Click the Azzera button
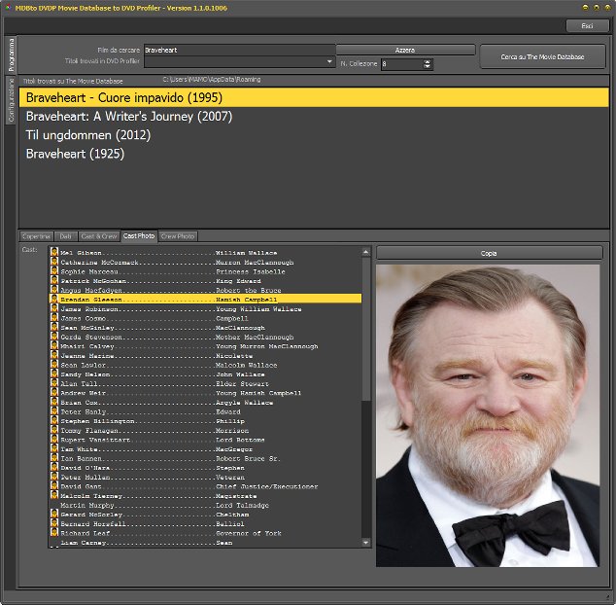Viewport: 616px width, 605px height. [x=405, y=50]
